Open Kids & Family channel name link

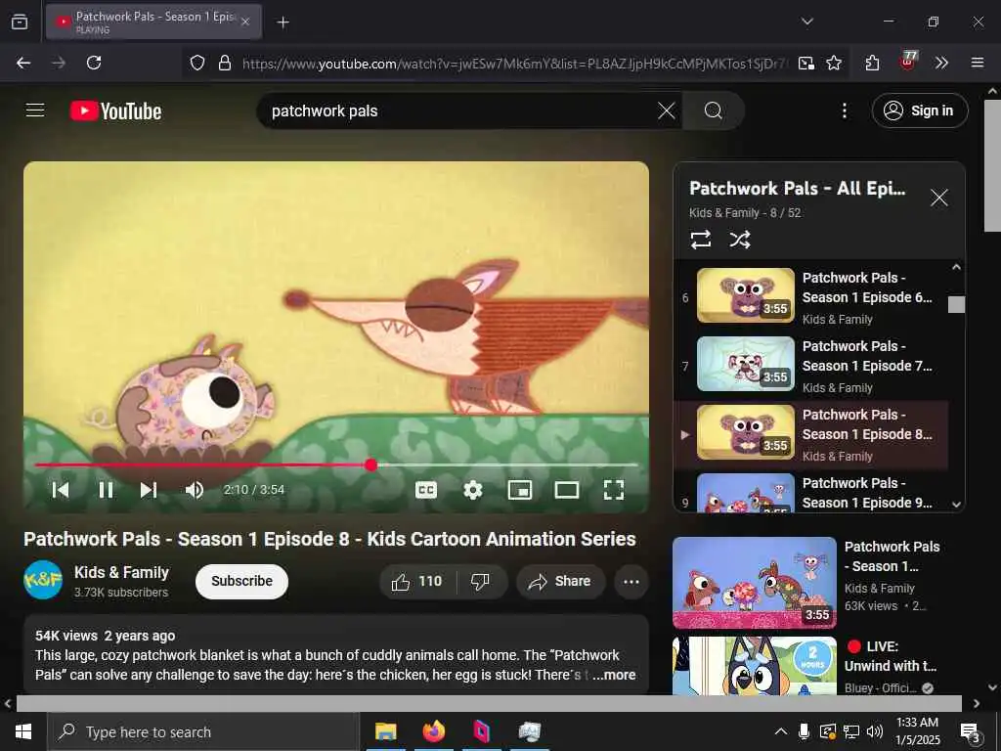(121, 572)
